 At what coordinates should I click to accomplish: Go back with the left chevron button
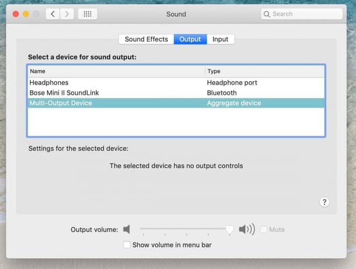tap(53, 14)
